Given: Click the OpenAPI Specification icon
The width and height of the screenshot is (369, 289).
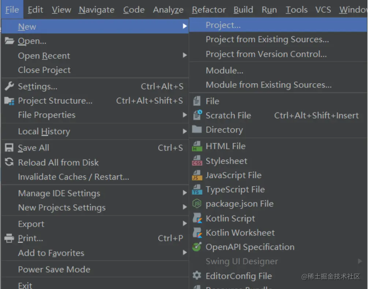Looking at the screenshot, I should (x=197, y=247).
